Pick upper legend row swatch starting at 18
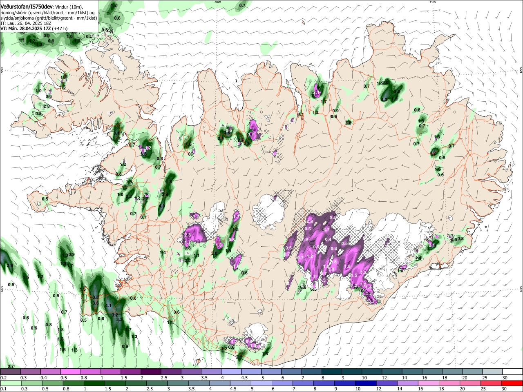 [452, 372]
